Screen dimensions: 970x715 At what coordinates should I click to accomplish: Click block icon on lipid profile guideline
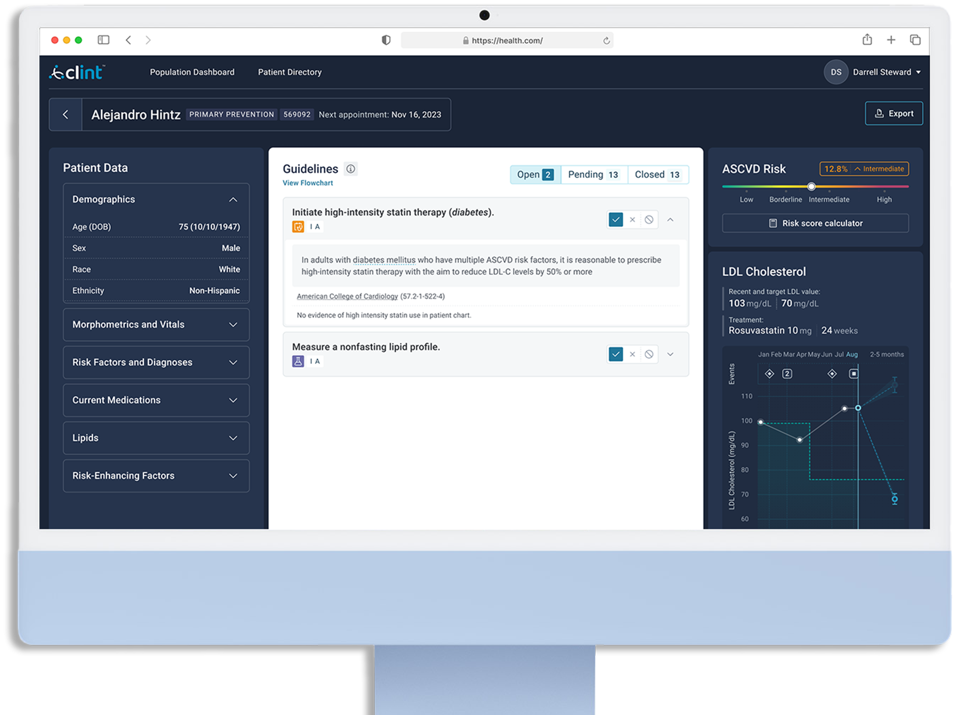pos(649,354)
